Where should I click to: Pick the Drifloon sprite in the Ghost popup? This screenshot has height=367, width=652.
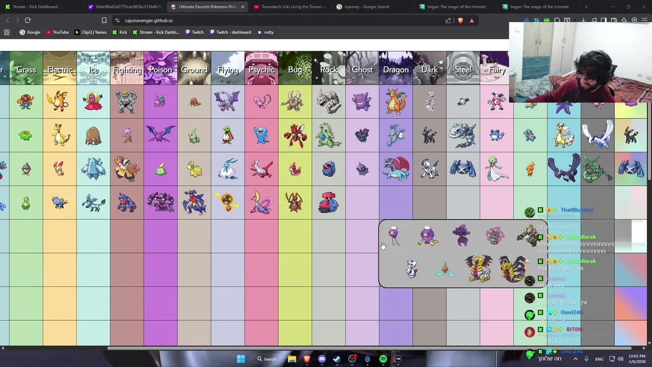[x=393, y=236]
